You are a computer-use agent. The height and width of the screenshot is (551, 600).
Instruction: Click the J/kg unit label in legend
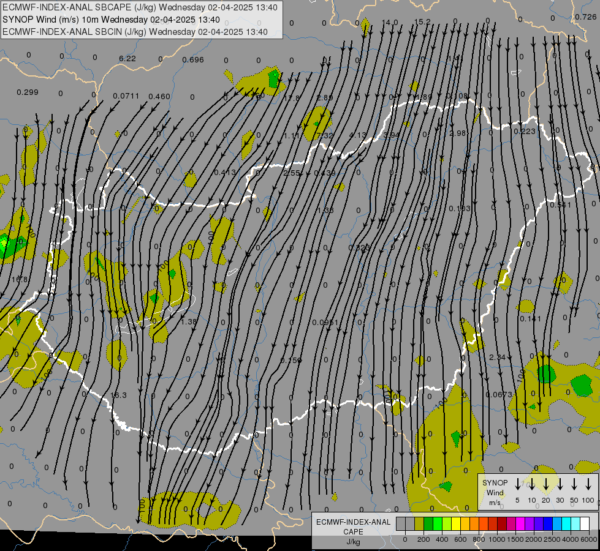point(353,542)
